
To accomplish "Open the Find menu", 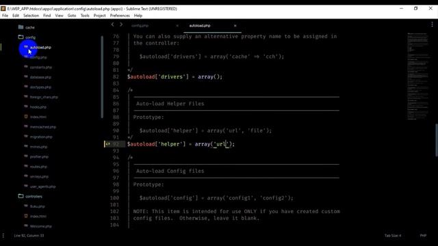I will tap(47, 16).
